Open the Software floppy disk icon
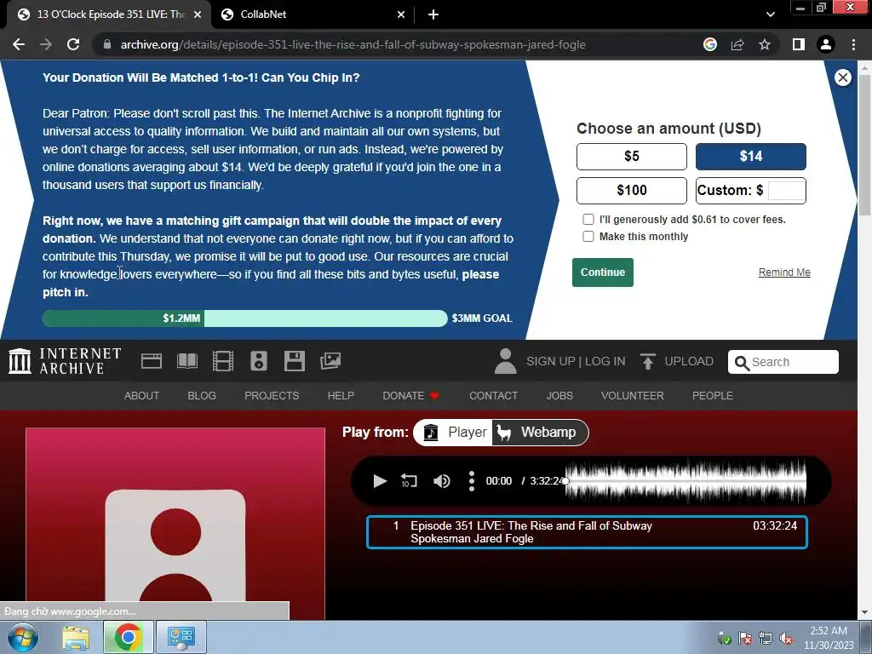Image resolution: width=872 pixels, height=654 pixels. click(x=294, y=361)
